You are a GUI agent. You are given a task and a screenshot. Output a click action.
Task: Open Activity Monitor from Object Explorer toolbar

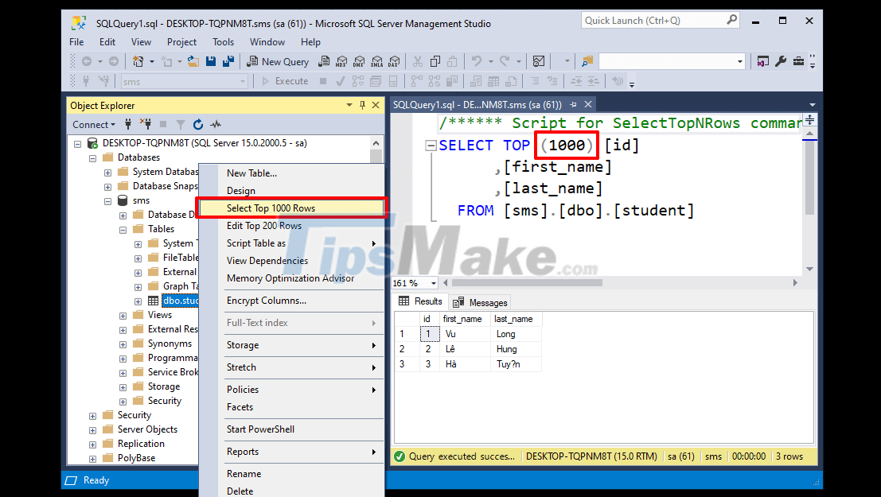point(214,124)
